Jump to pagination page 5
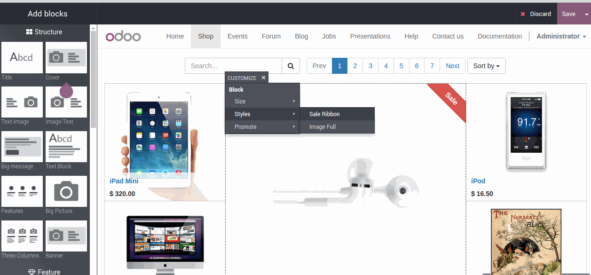Image resolution: width=591 pixels, height=275 pixels. (x=402, y=66)
